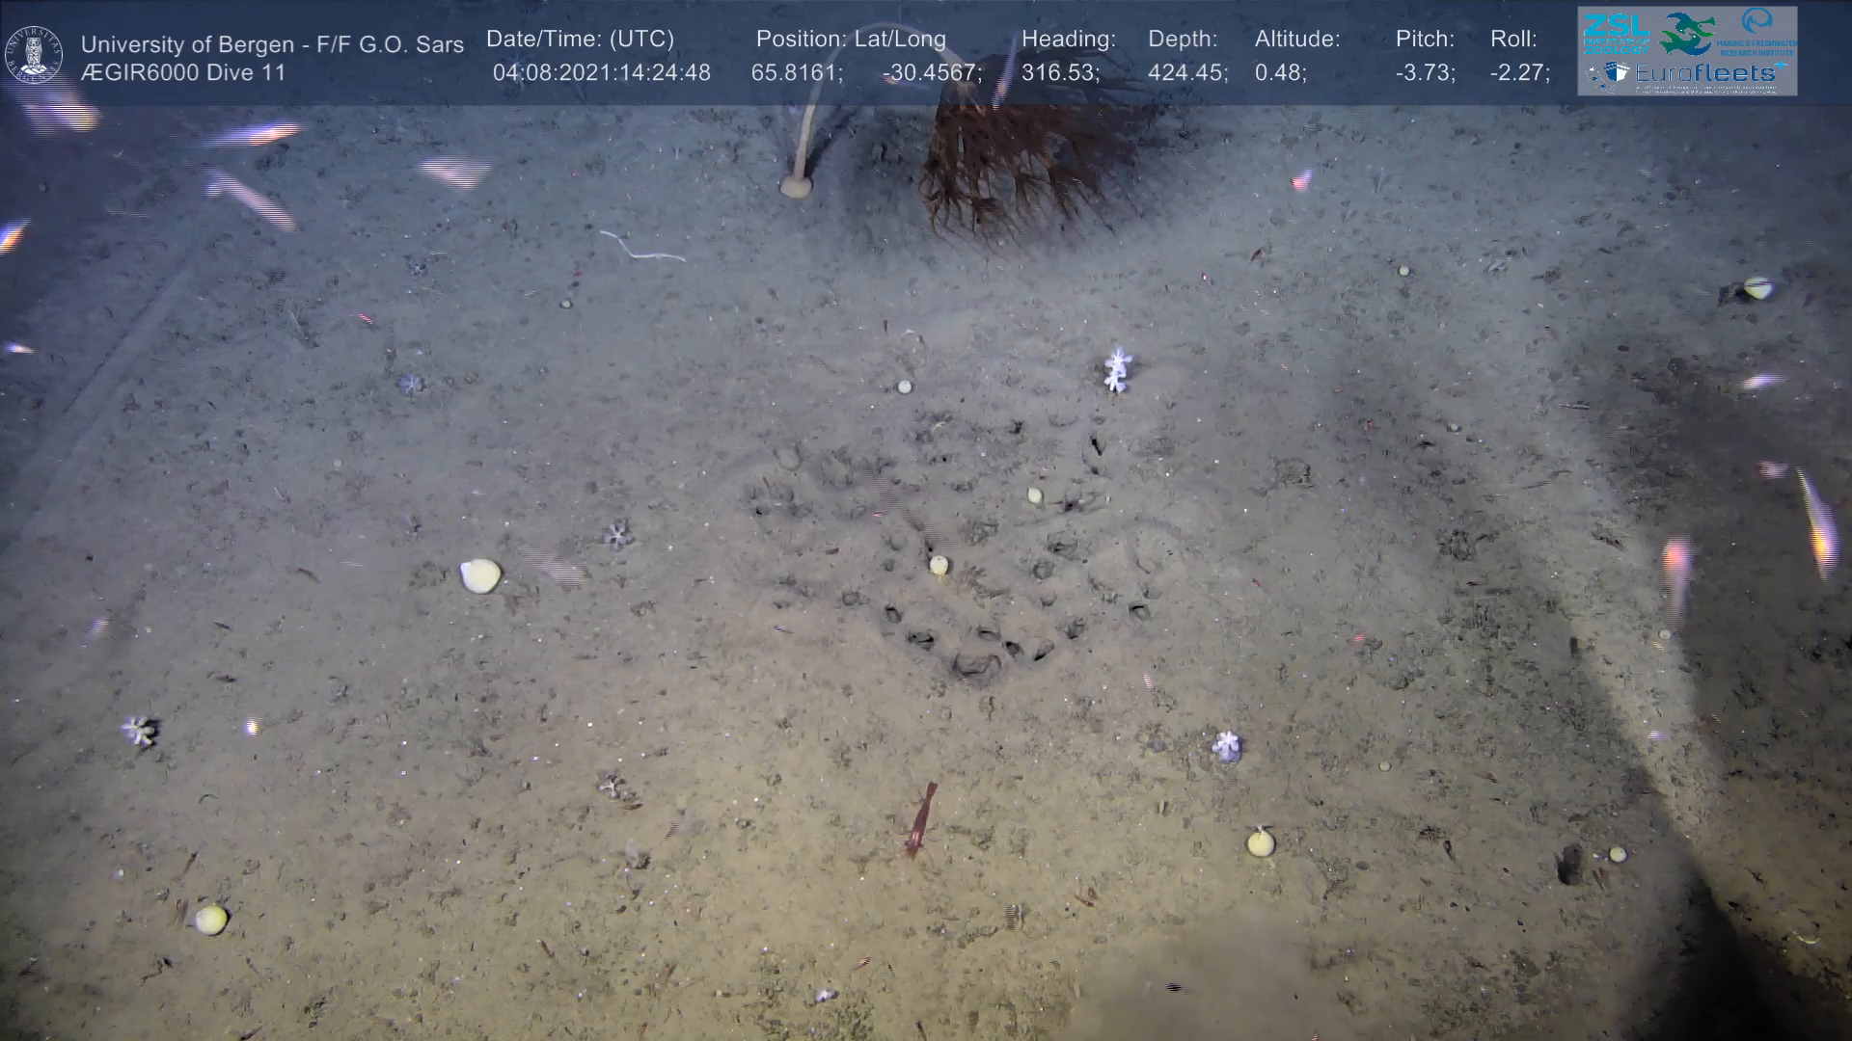The width and height of the screenshot is (1852, 1041).
Task: Click the Position Lat/Long header
Action: [850, 40]
